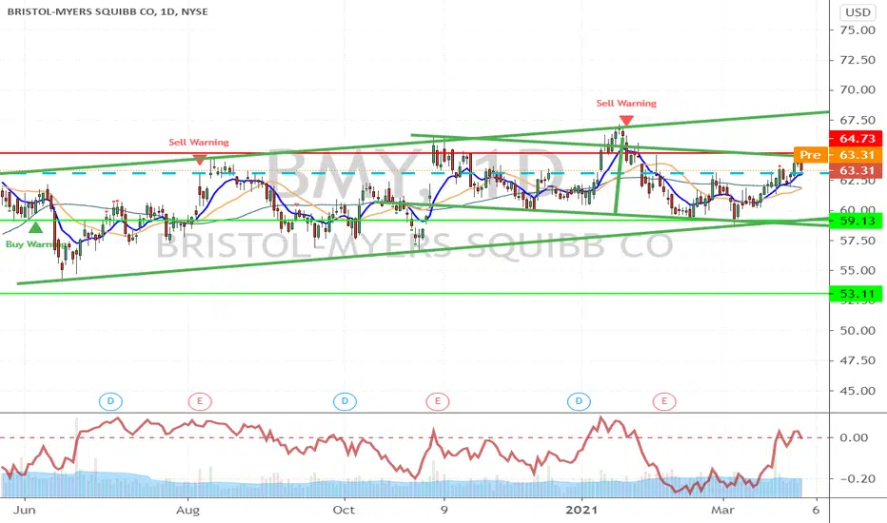Click the 45.00 price axis label

(x=857, y=391)
